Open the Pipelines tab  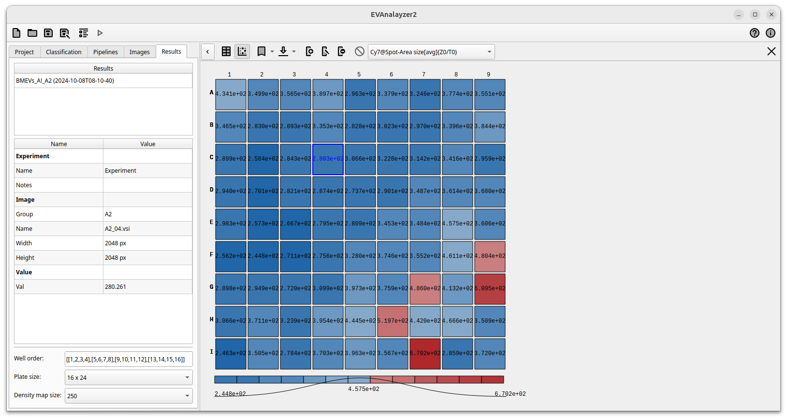point(105,52)
